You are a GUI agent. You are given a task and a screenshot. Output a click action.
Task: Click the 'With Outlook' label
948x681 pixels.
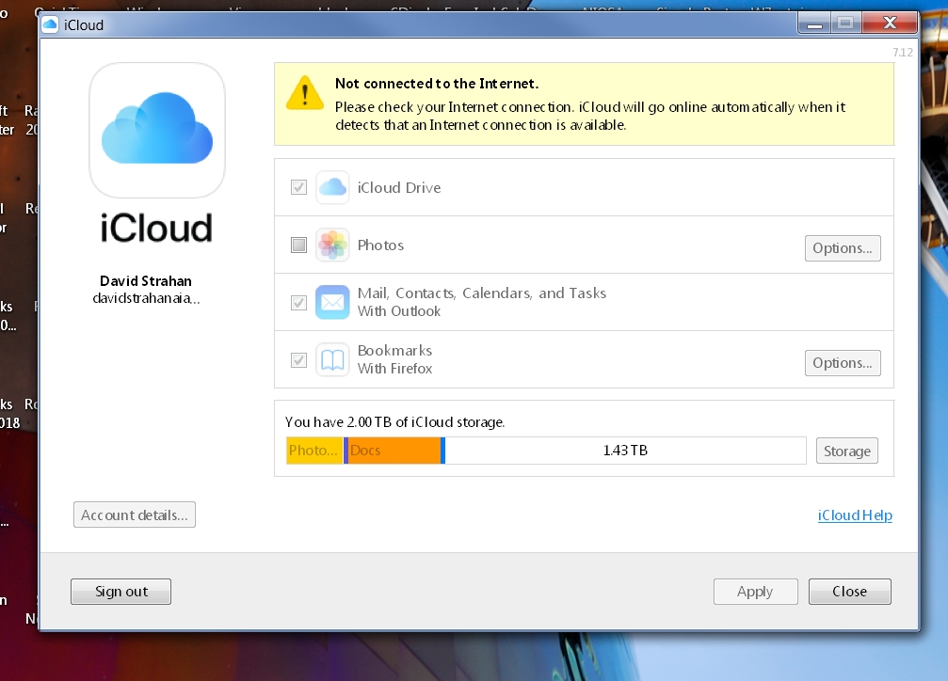(399, 311)
